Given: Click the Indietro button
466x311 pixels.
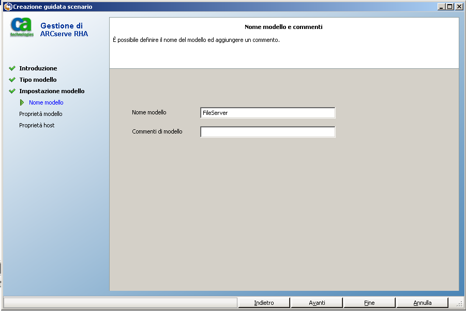Looking at the screenshot, I should [264, 303].
